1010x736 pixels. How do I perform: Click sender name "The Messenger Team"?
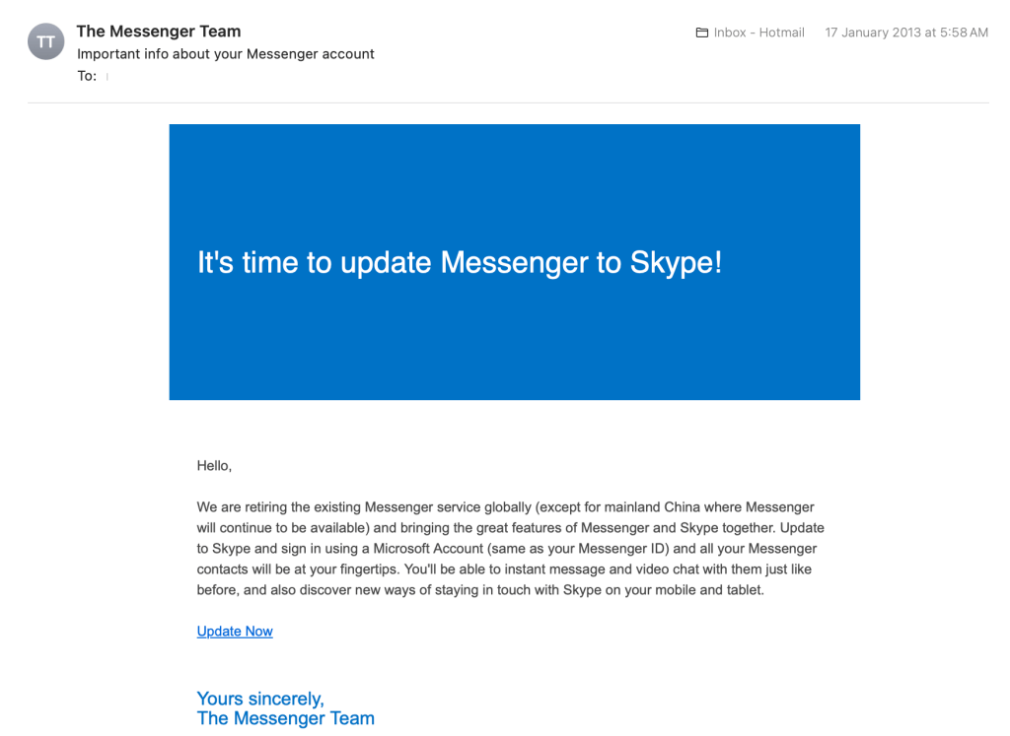click(x=158, y=31)
